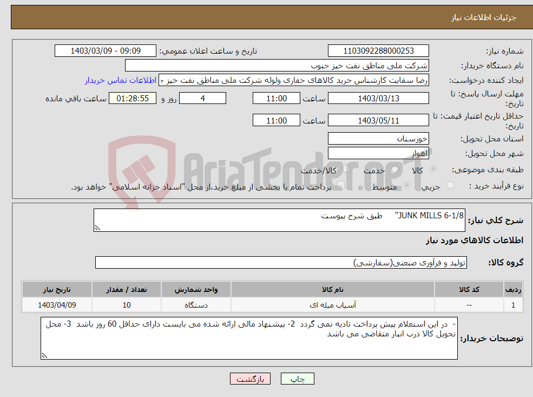Click the طبقه بندی موضوعی label

coord(488,170)
